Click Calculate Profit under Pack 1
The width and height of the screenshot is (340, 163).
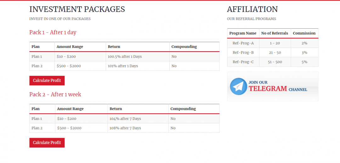click(x=47, y=81)
